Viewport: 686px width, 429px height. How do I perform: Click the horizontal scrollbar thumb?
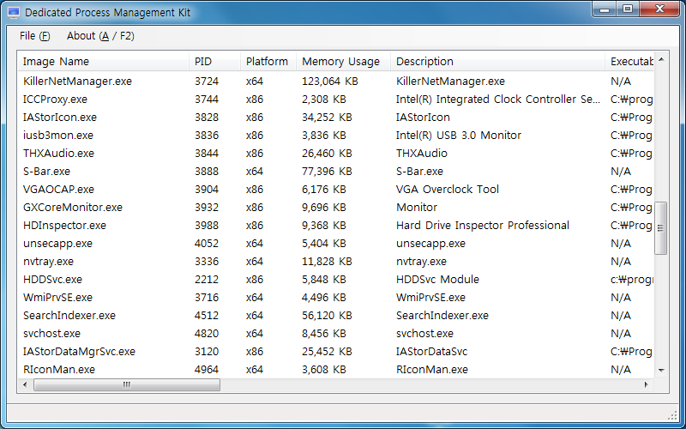(127, 384)
